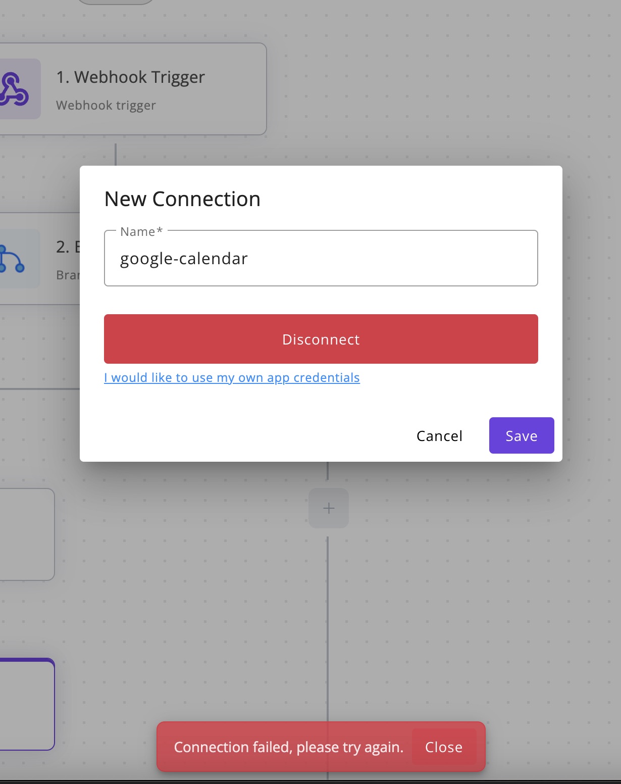This screenshot has width=621, height=784.
Task: Click the 'New Connection' dialog heading
Action: click(x=182, y=199)
